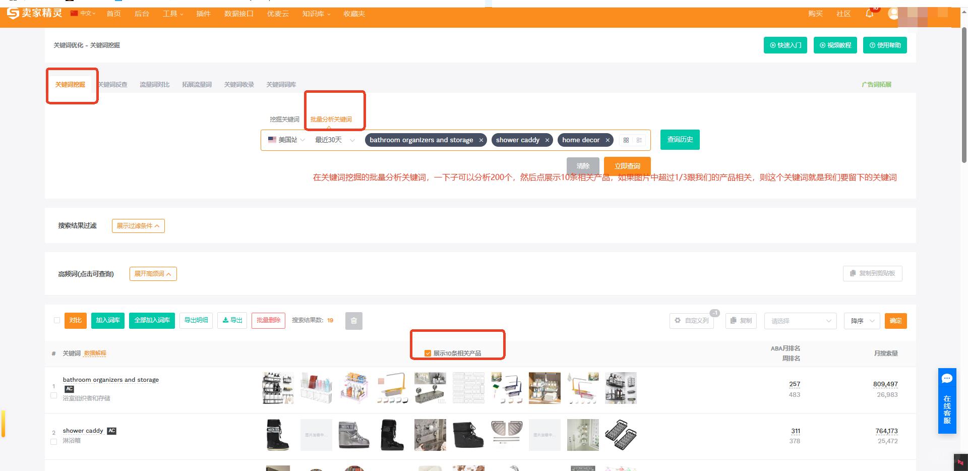Screen dimensions: 968x471
Task: Expand the 工具 menu
Action: (173, 14)
